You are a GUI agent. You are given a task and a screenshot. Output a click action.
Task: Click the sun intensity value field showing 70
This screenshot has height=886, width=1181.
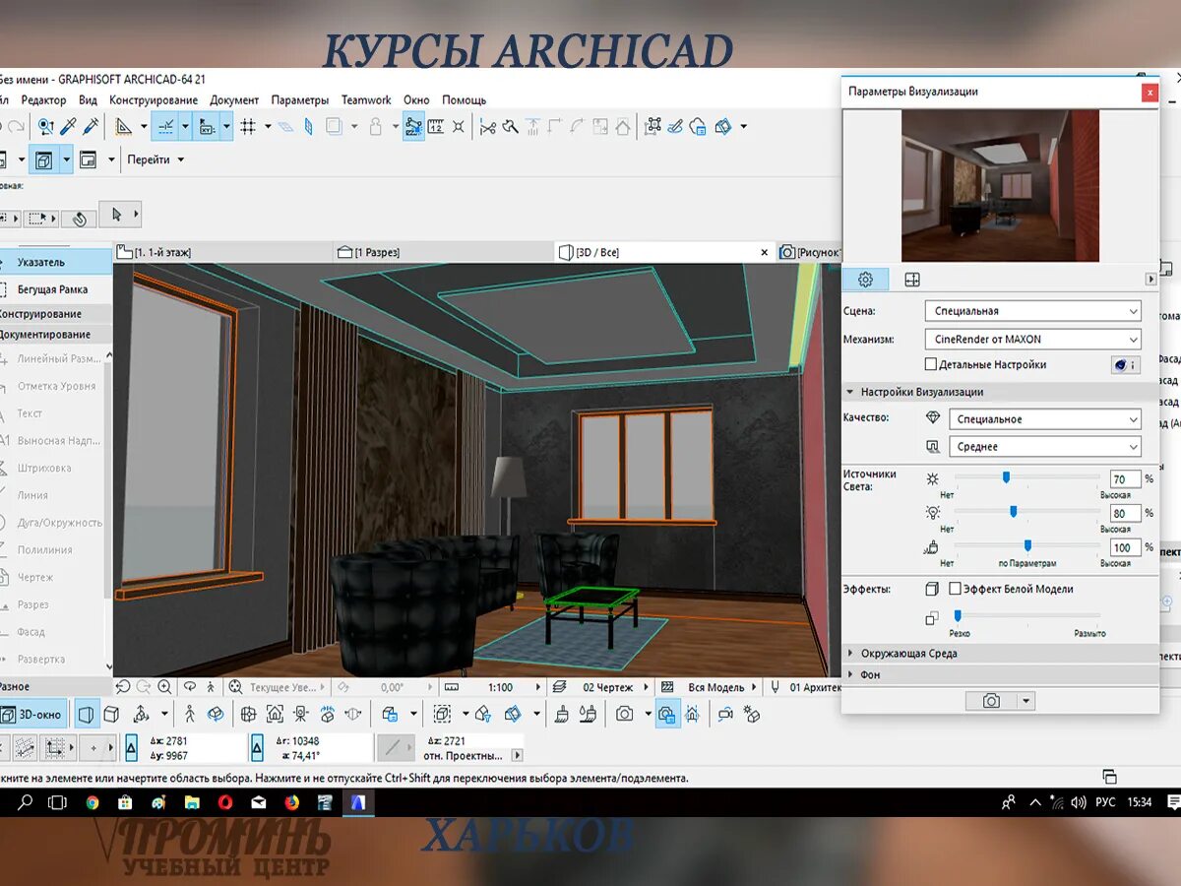point(1125,478)
